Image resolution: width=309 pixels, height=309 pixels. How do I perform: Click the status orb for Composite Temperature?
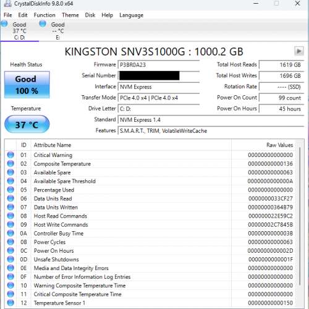tap(11, 163)
